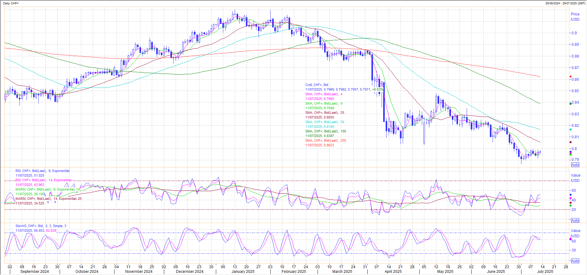Click the Auto scale button of the Stochastic pane

575,261
